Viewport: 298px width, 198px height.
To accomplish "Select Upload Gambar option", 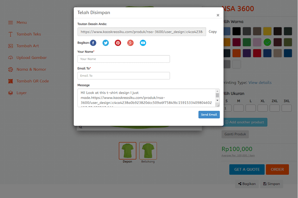I will (x=31, y=58).
